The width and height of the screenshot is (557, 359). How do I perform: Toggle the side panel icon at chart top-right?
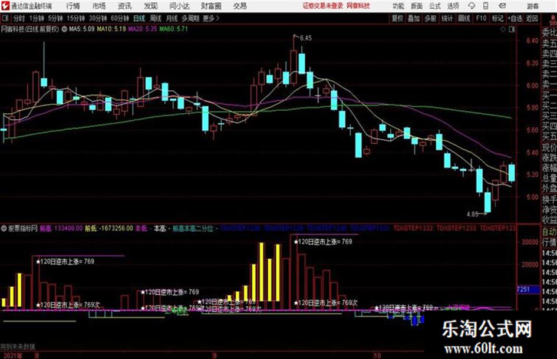[512, 29]
